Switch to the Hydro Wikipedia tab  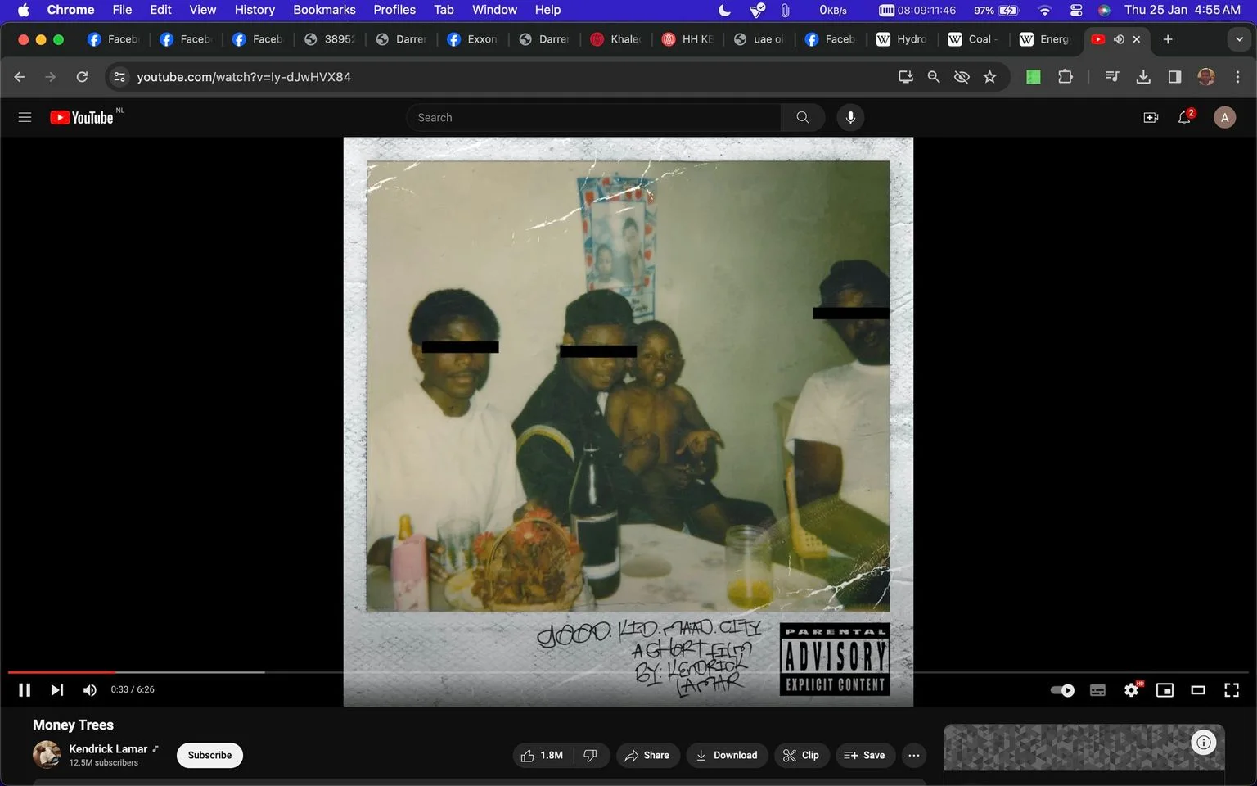[901, 39]
